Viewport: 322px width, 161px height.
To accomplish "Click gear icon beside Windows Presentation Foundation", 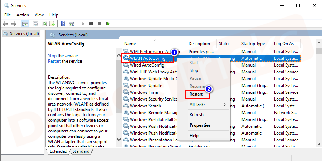I will (126, 140).
